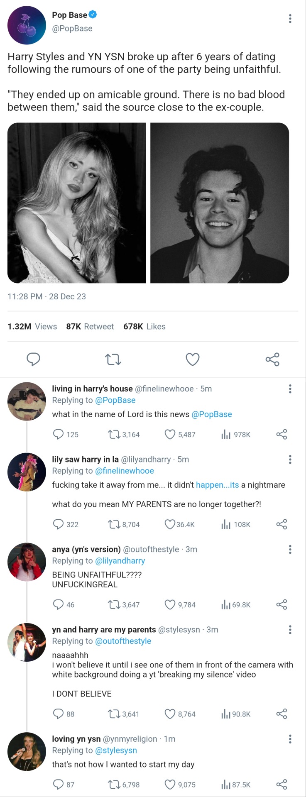The width and height of the screenshot is (306, 797).
Task: Open more options on @stylesysn's reply
Action: click(290, 630)
